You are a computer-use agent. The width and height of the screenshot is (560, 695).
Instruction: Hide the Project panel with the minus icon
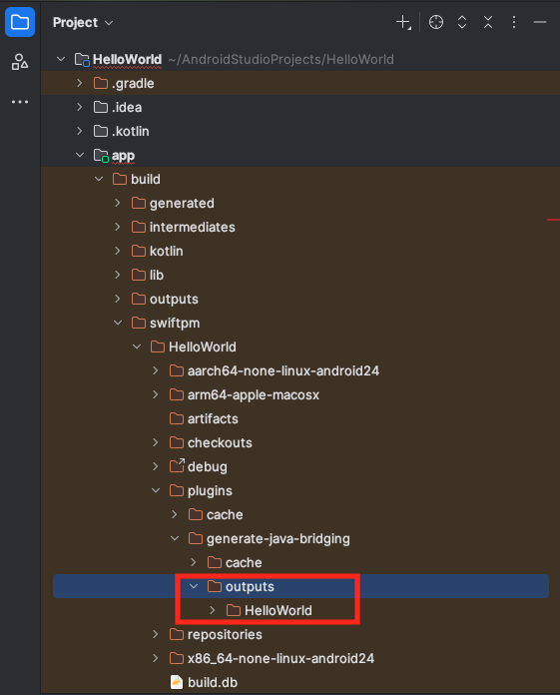pyautogui.click(x=540, y=22)
